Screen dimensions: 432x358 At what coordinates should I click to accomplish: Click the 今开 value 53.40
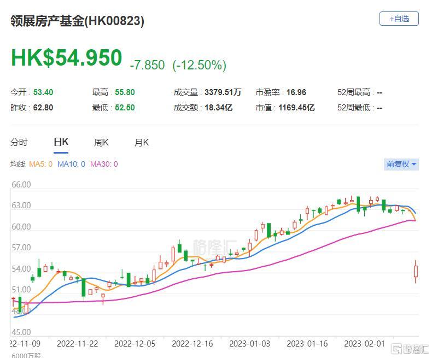click(43, 92)
